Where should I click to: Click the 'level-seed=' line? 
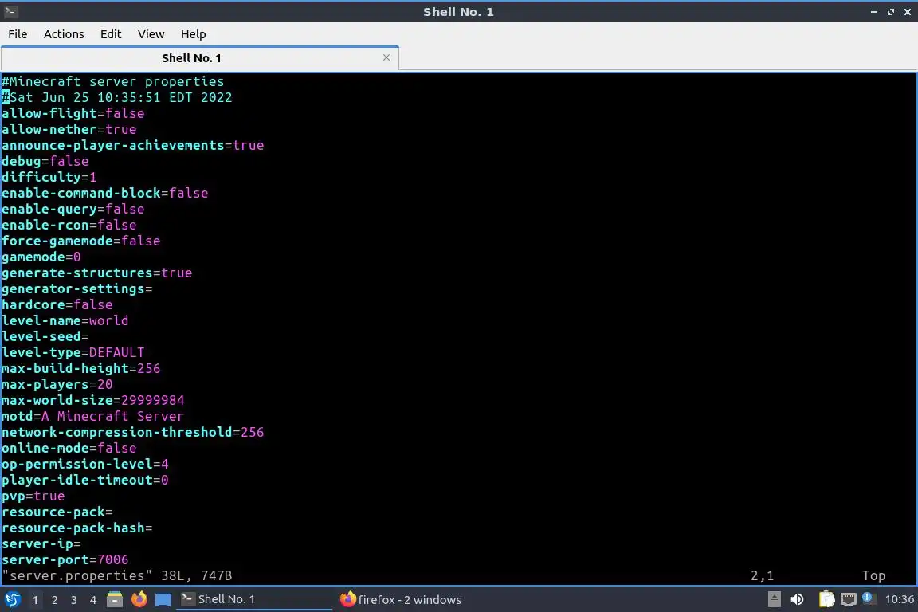45,336
